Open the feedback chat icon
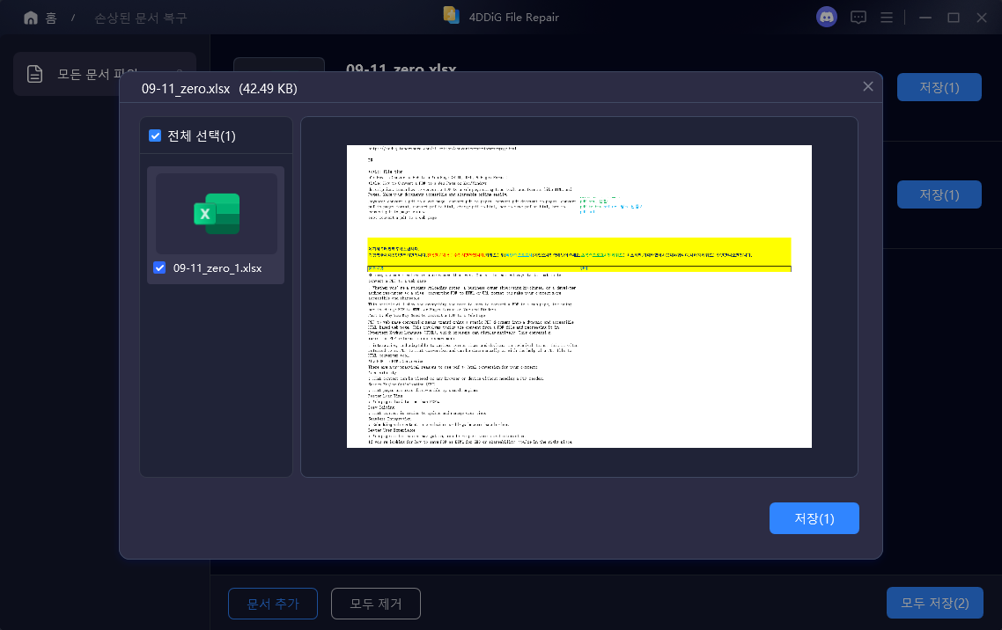The height and width of the screenshot is (630, 1002). coord(858,18)
